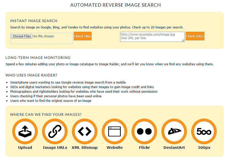Focus the image URL text area
The height and width of the screenshot is (161, 232).
152,37
